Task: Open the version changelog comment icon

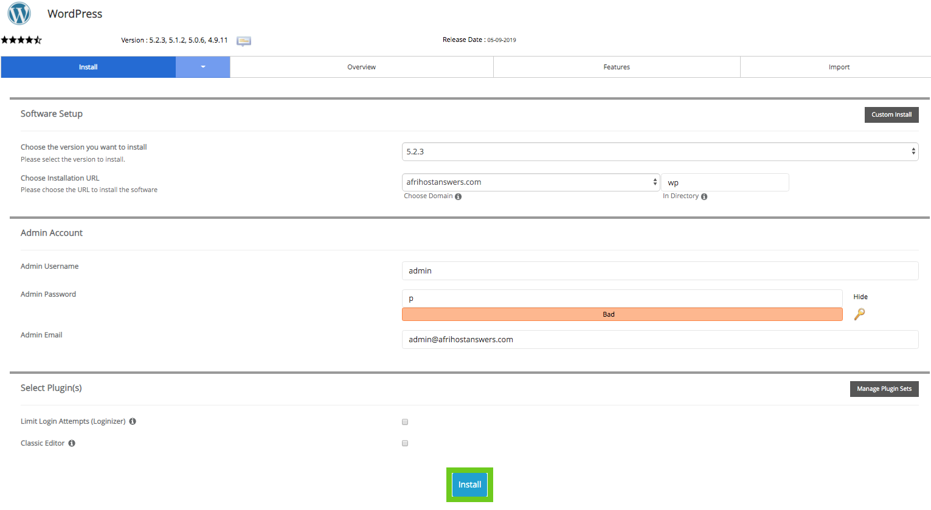Action: coord(244,41)
